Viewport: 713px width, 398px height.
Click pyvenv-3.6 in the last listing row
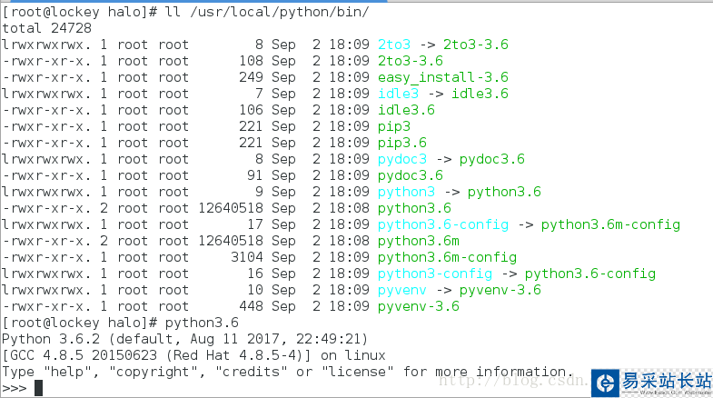click(419, 306)
